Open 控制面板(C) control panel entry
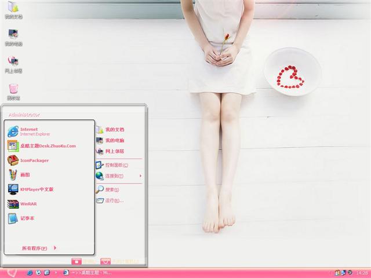The height and width of the screenshot is (278, 371). coord(112,165)
